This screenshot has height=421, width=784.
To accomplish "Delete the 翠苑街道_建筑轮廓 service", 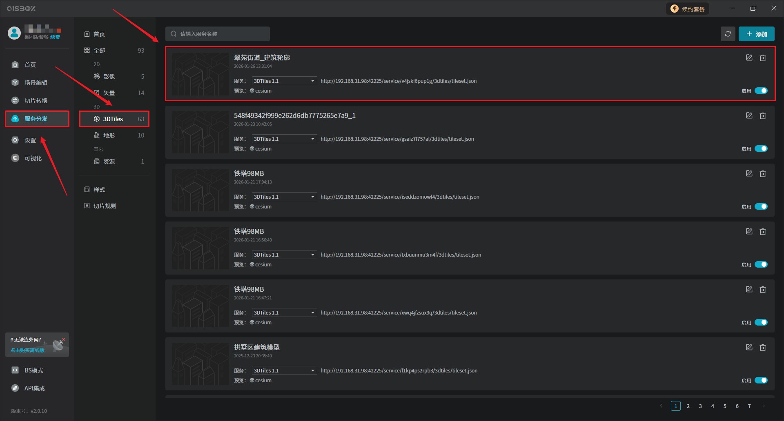I will 762,58.
